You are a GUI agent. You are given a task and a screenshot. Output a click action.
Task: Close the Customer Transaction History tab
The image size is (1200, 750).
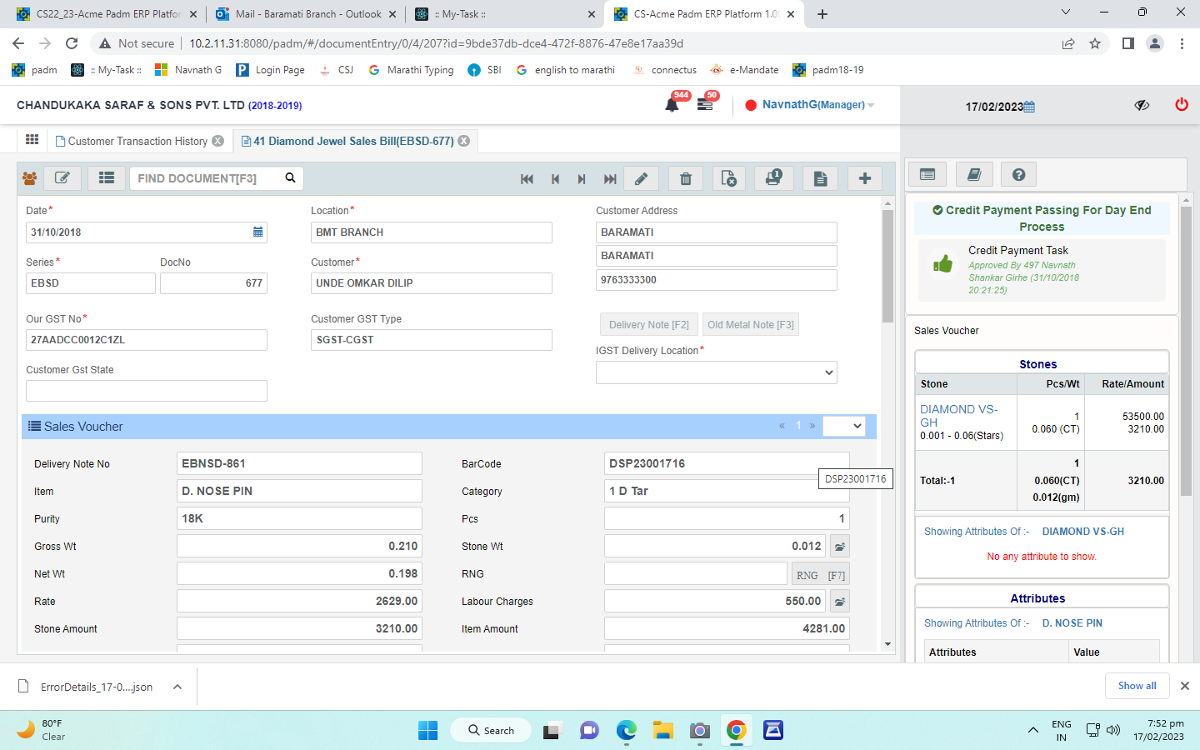click(218, 141)
